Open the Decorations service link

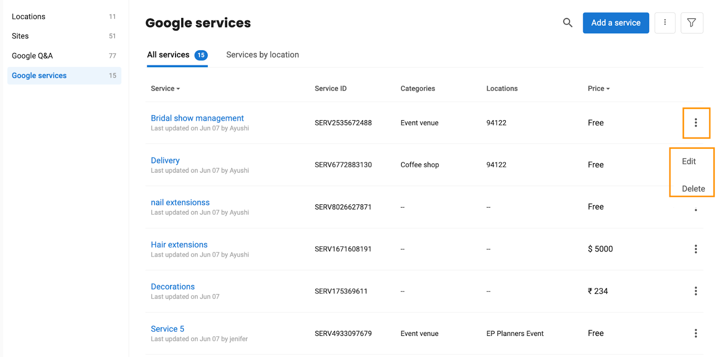tap(173, 287)
